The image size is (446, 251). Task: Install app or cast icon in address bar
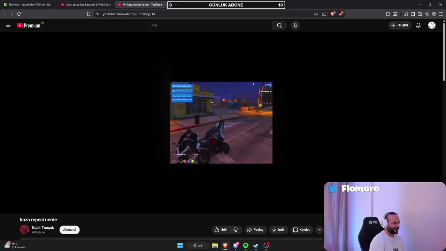click(316, 14)
